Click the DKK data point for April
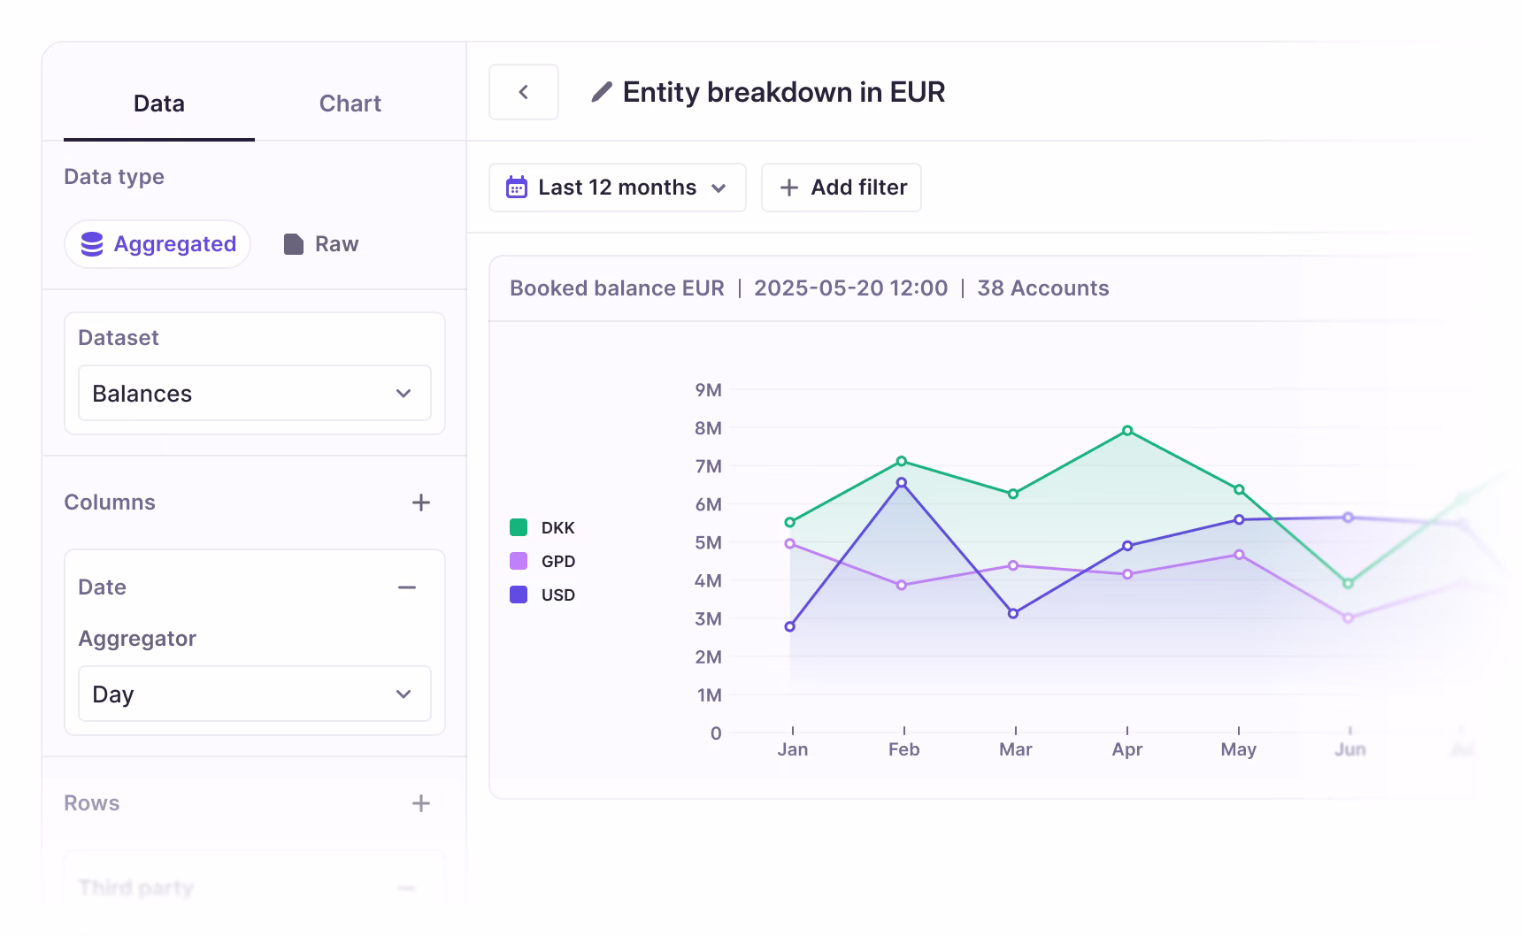This screenshot has width=1522, height=936. click(x=1127, y=431)
